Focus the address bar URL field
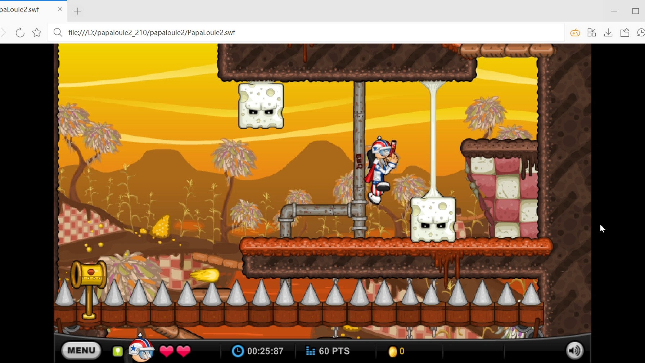The height and width of the screenshot is (363, 645). point(306,32)
